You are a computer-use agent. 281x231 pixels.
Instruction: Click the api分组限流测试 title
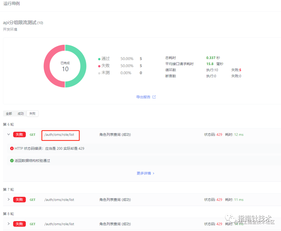click(20, 23)
